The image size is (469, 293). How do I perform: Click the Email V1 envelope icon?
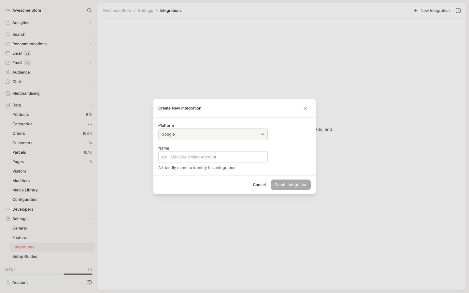tap(8, 53)
